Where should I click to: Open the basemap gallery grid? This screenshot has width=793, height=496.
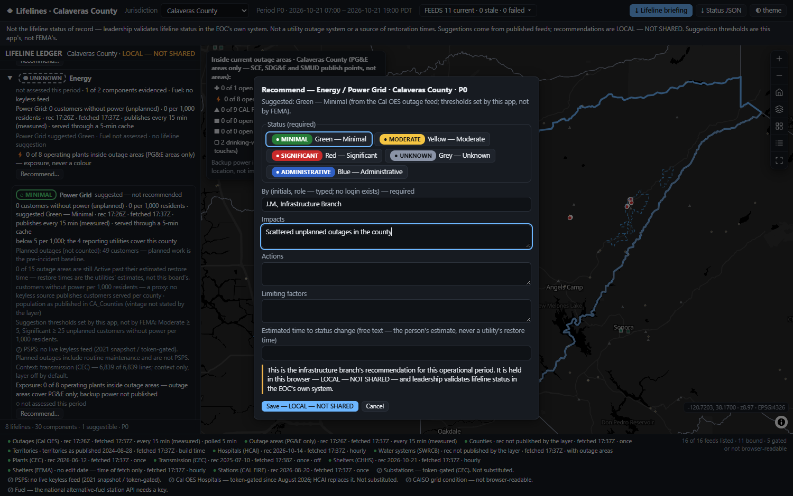(779, 126)
